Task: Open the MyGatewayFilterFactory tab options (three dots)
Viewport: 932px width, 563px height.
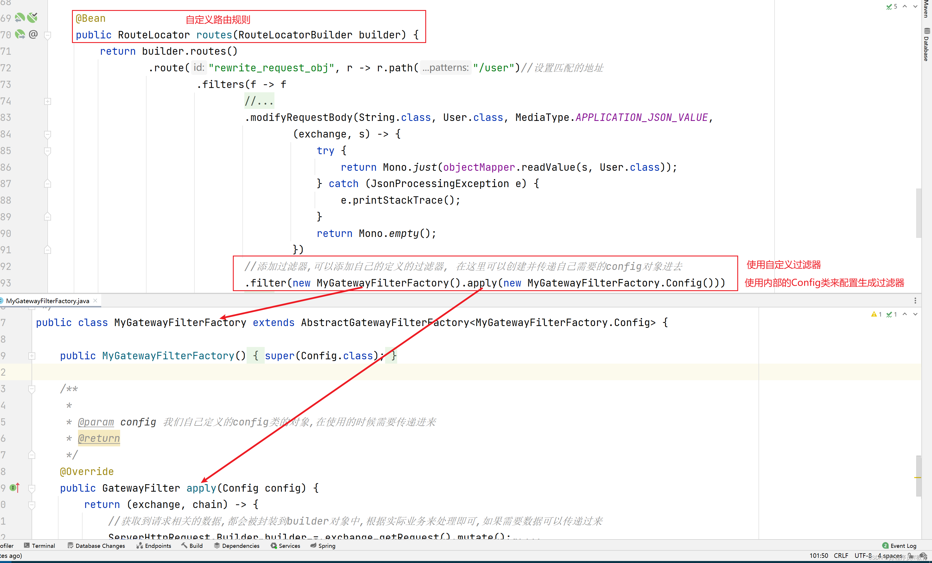Action: point(915,300)
